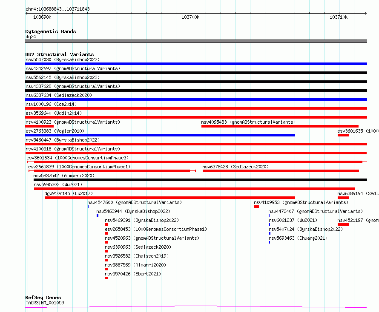Open nsv5693463 (Chuang2021) variant label
This screenshot has height=312, width=379.
click(x=298, y=238)
